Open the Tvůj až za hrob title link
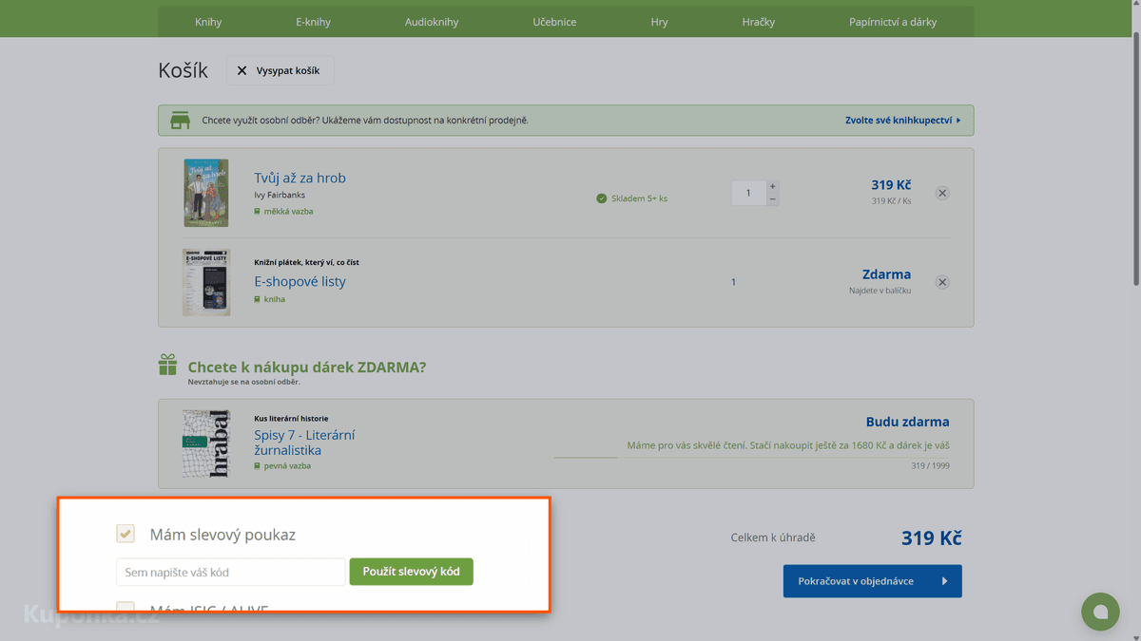The image size is (1141, 641). point(300,178)
